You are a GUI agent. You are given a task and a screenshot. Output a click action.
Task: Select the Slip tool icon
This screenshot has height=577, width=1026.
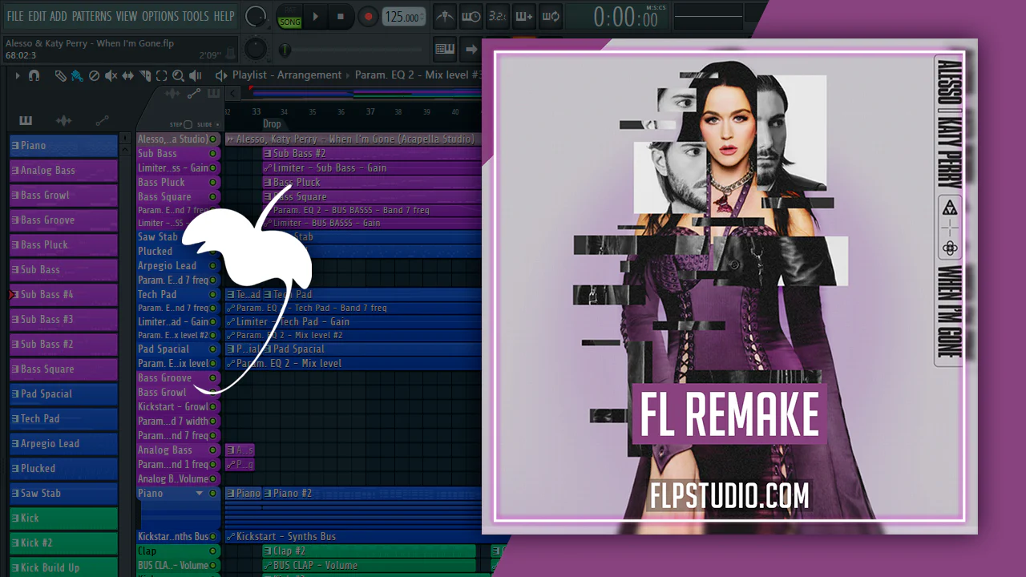coord(128,75)
